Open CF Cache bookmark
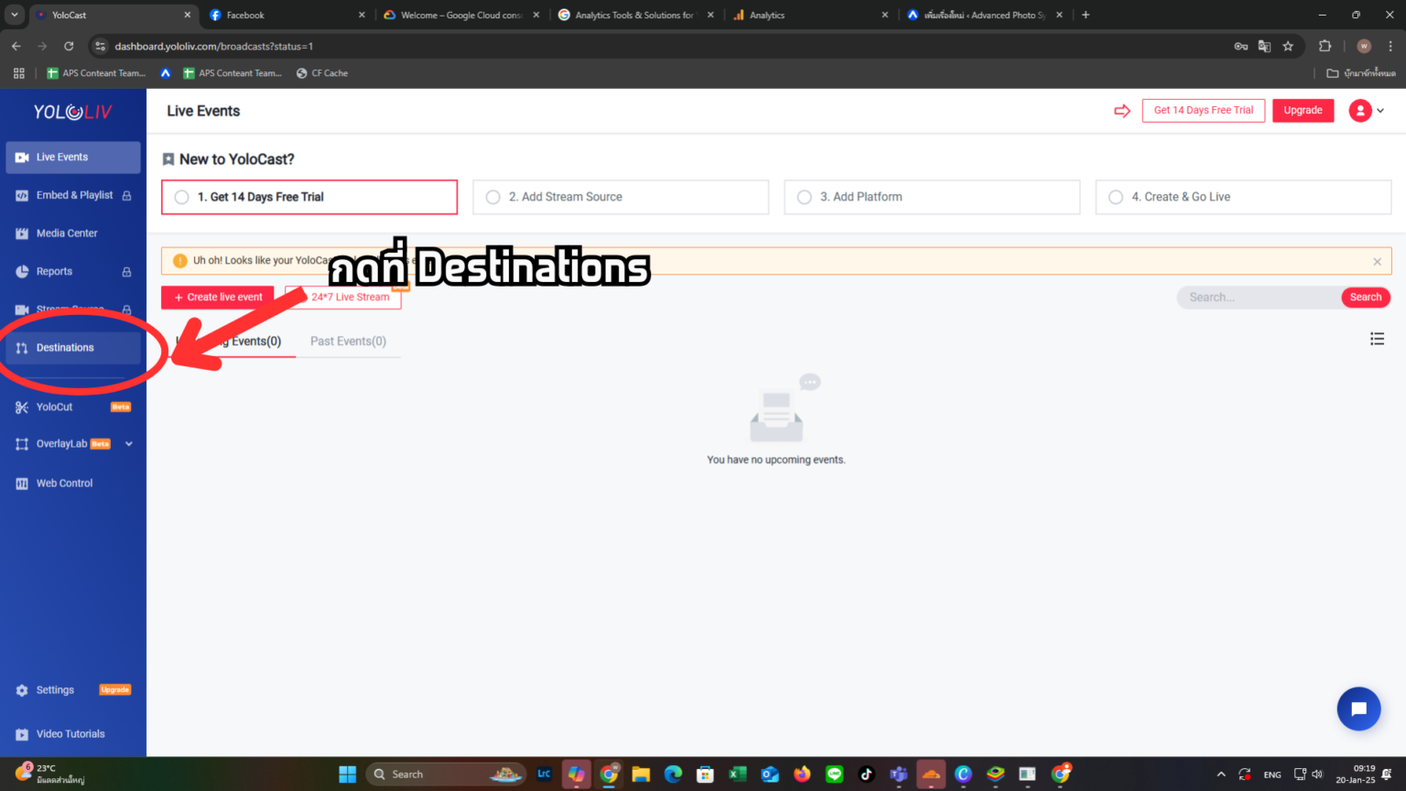 (322, 73)
